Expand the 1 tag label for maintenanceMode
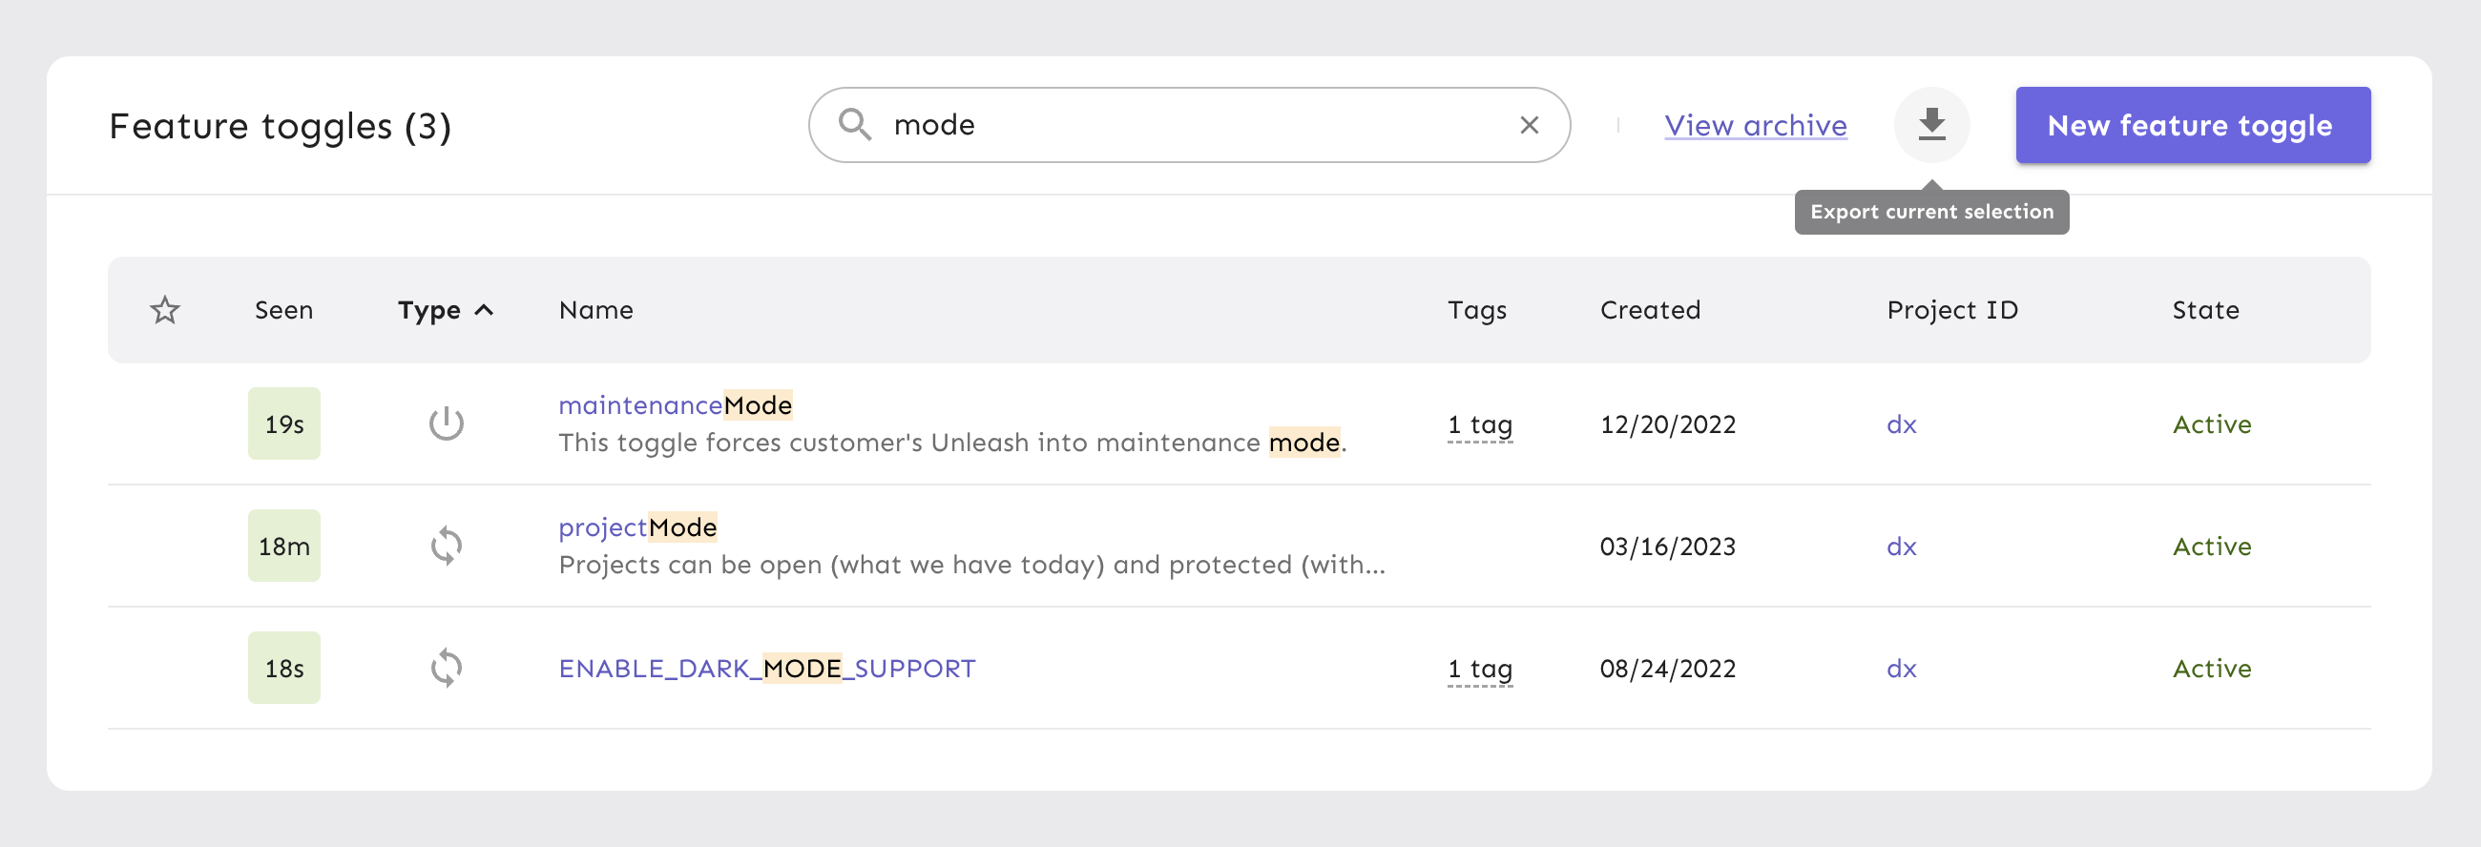Viewport: 2481px width, 847px height. (x=1478, y=424)
